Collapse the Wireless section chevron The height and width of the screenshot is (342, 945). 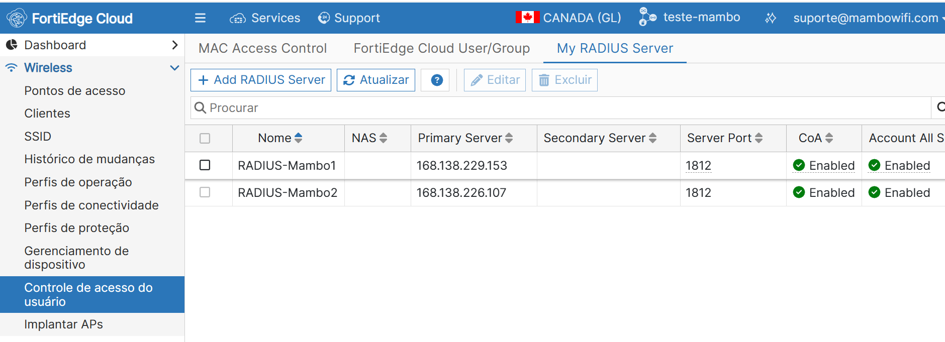click(x=174, y=68)
